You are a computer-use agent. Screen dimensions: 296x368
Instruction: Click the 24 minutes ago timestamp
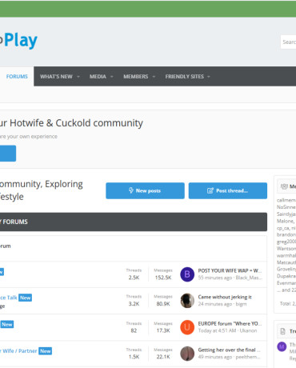pos(215,304)
